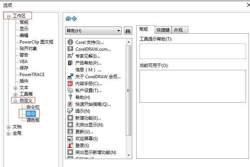Click the CorelDRAW.com balloon icon
The image size is (250, 167).
[70, 49]
